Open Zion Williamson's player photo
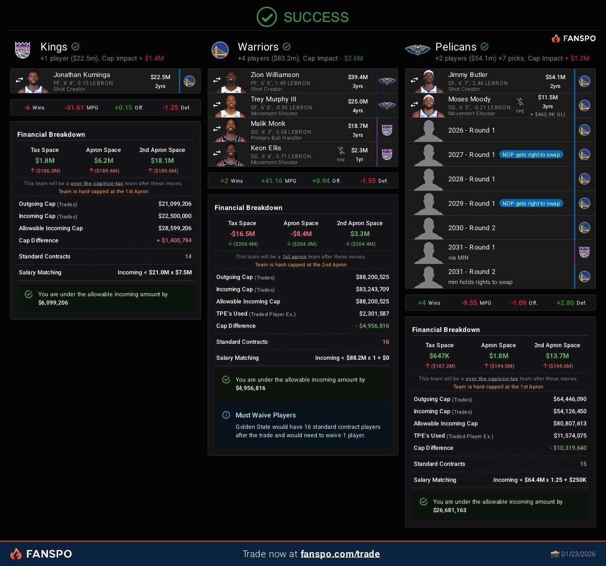This screenshot has width=606, height=566. pyautogui.click(x=231, y=81)
